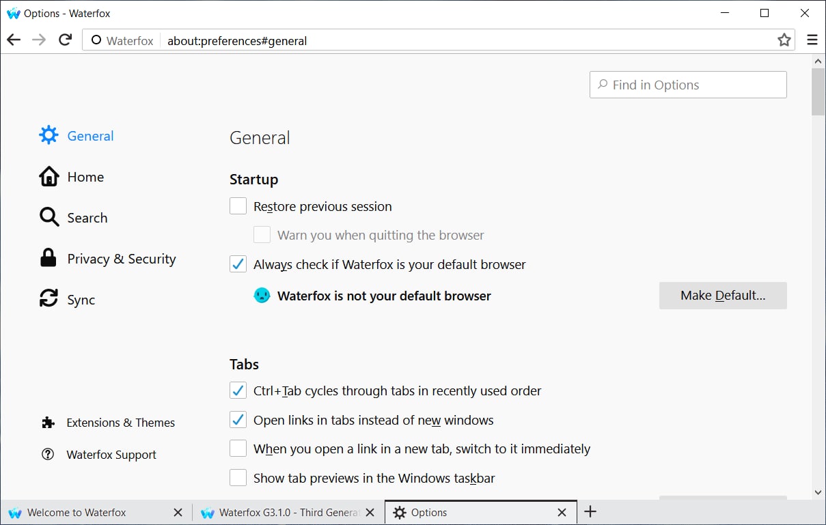The image size is (826, 525).
Task: Click the Sync arrows icon in sidebar
Action: (x=49, y=299)
